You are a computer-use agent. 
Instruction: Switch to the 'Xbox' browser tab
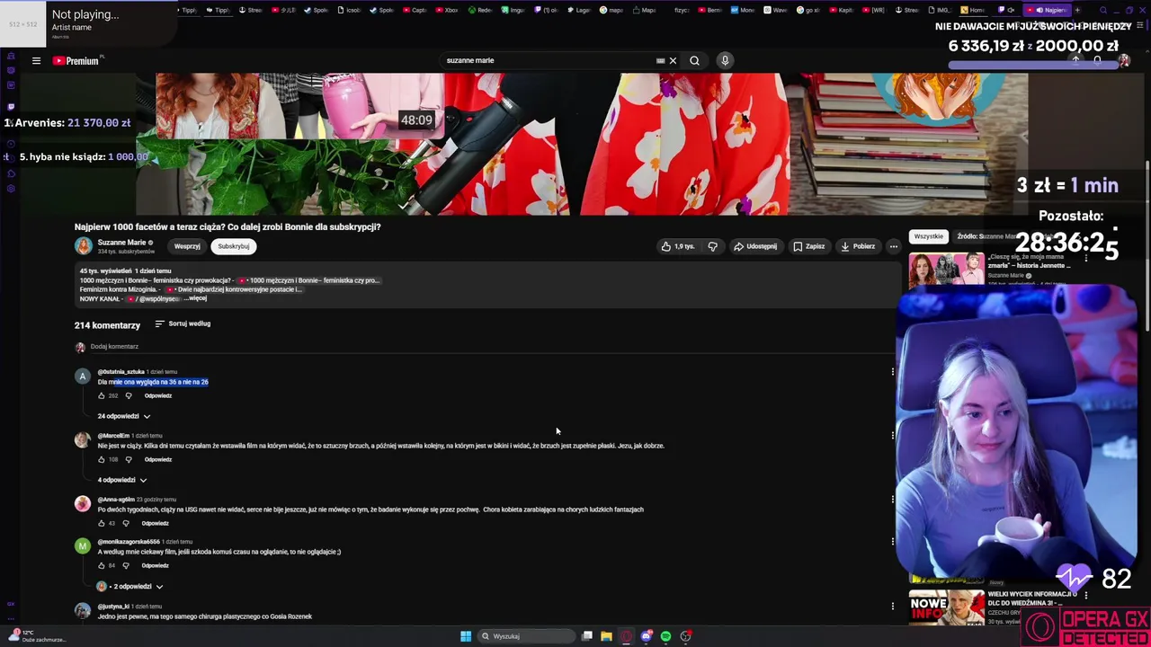[x=447, y=10]
